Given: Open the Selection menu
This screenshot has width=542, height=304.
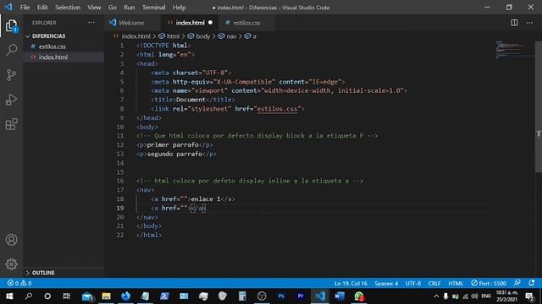Looking at the screenshot, I should pyautogui.click(x=68, y=8).
